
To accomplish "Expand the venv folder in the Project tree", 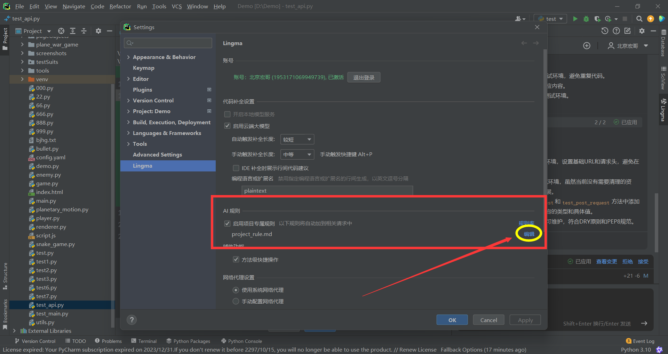I will pos(22,79).
